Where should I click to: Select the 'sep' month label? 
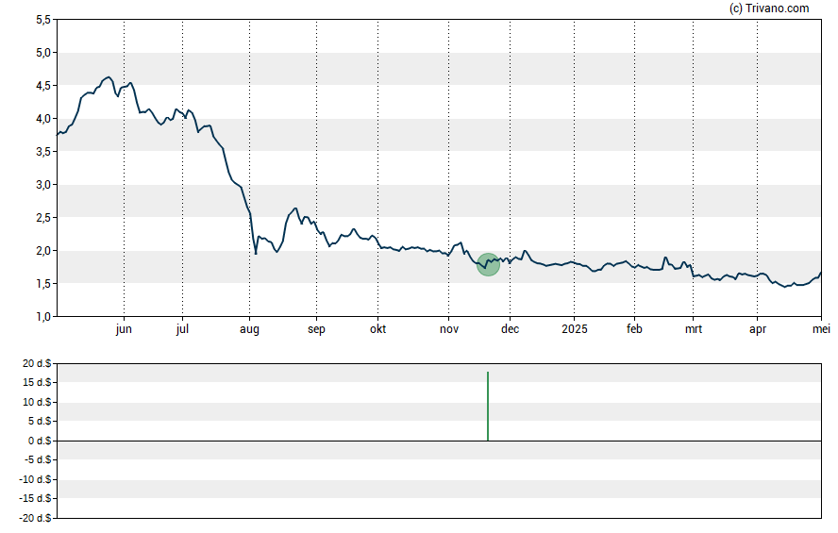point(316,329)
